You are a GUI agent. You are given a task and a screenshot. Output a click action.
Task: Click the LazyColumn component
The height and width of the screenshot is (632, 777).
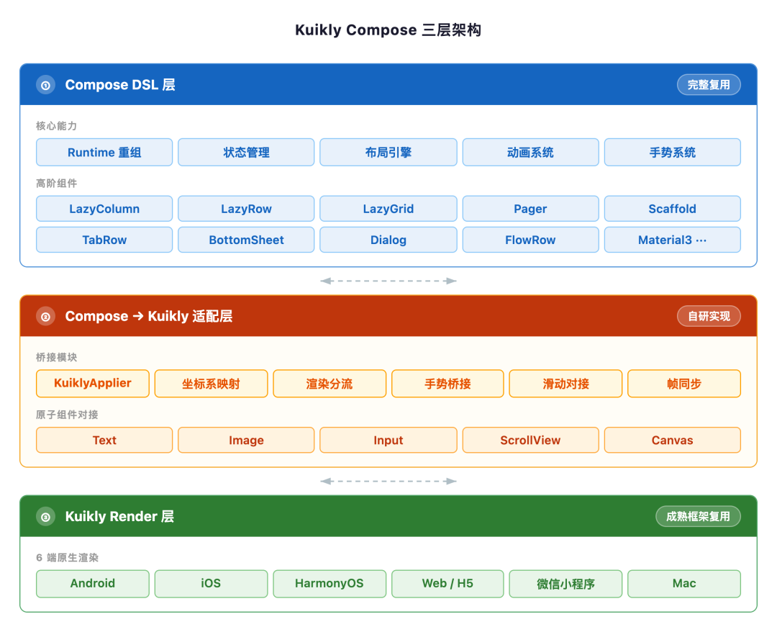click(104, 209)
